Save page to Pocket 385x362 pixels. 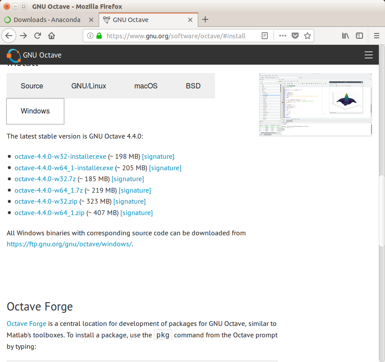coord(295,36)
